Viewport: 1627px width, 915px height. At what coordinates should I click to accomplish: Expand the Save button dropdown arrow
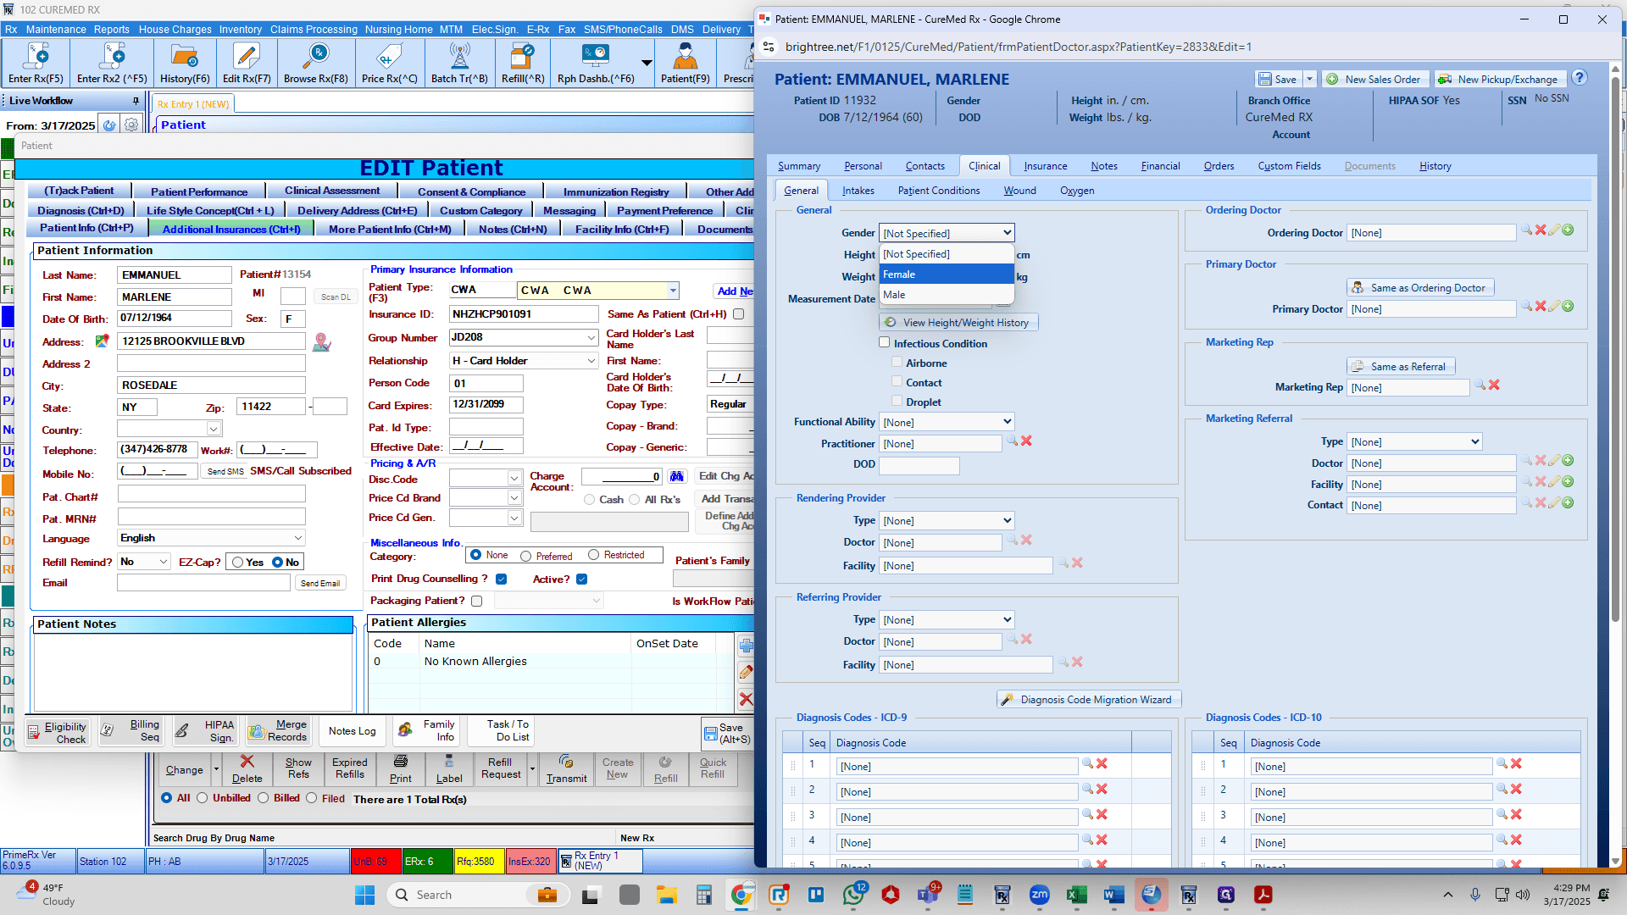1309,79
